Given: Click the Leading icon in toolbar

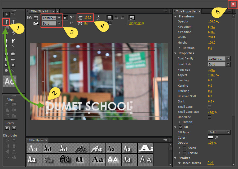Looking at the screenshot, I should pos(98,18).
